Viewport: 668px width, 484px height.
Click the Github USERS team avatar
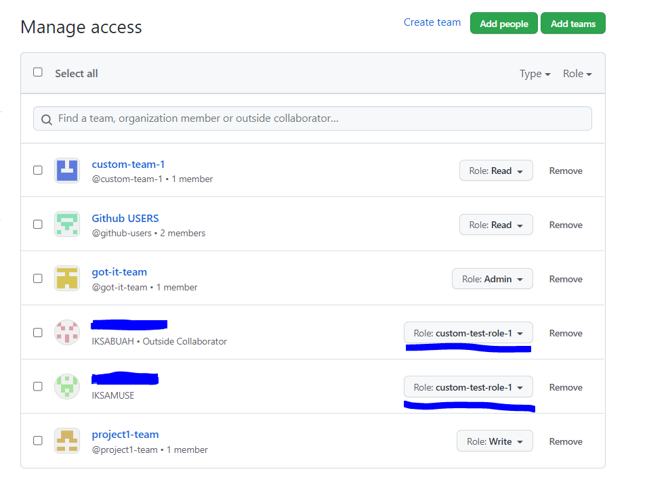click(67, 224)
